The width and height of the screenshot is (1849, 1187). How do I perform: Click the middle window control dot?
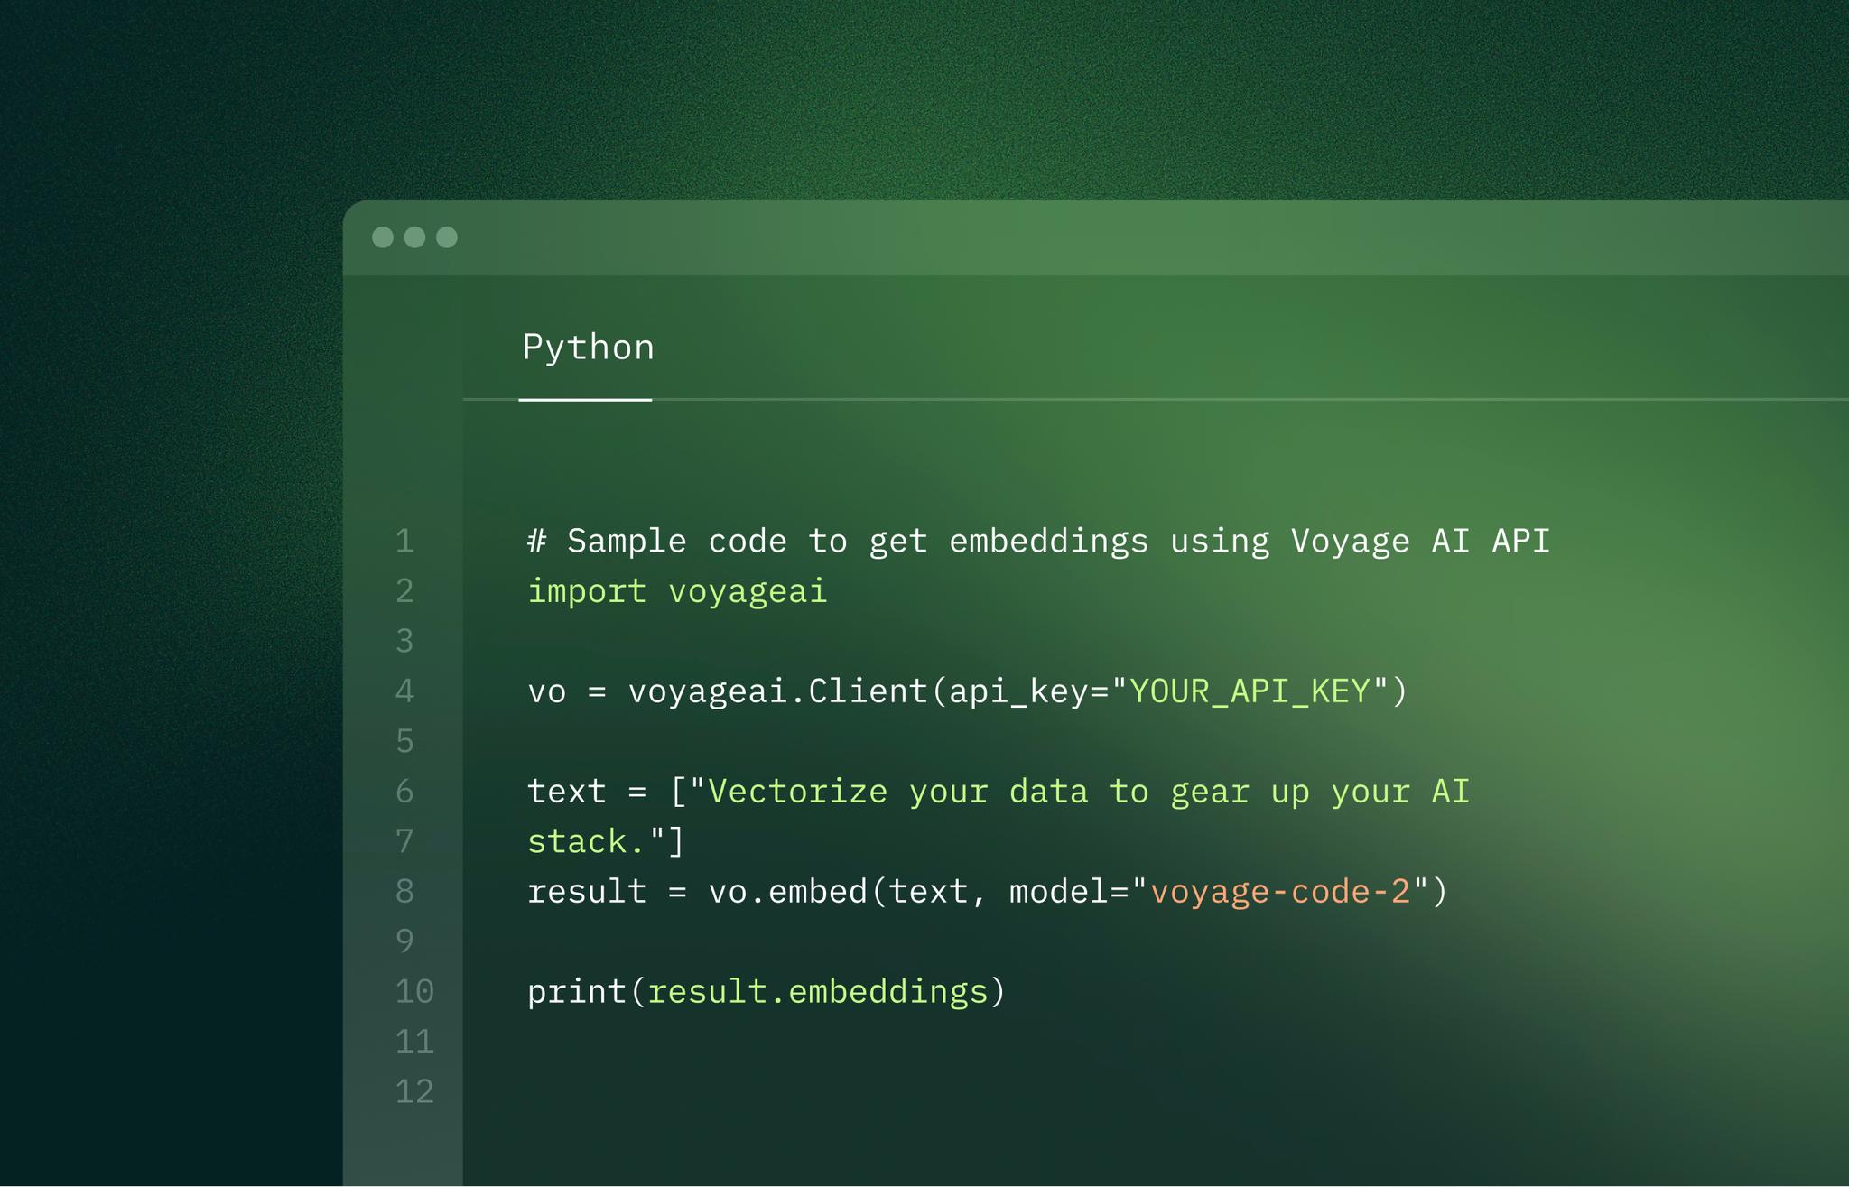(x=414, y=237)
